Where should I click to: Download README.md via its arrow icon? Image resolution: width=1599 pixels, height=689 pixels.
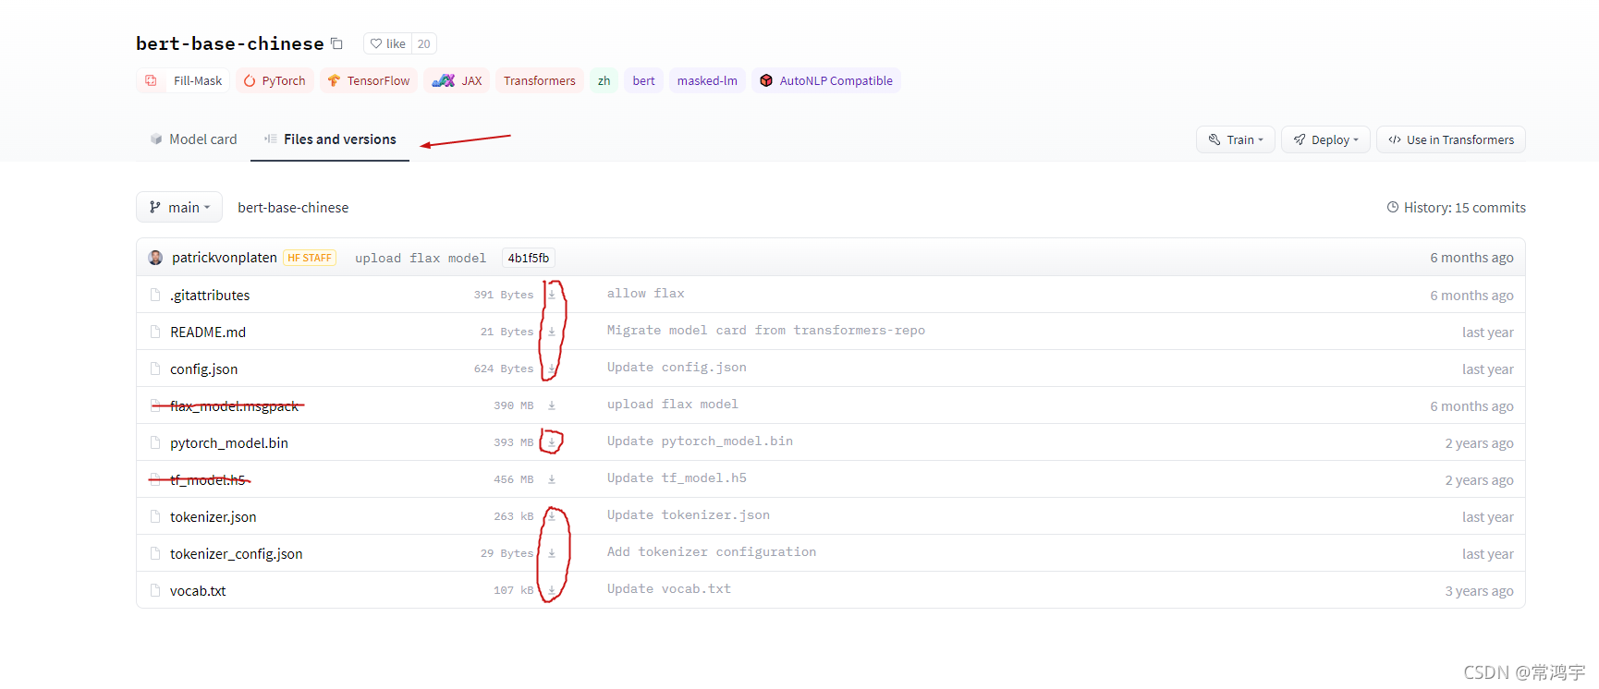[x=552, y=332]
